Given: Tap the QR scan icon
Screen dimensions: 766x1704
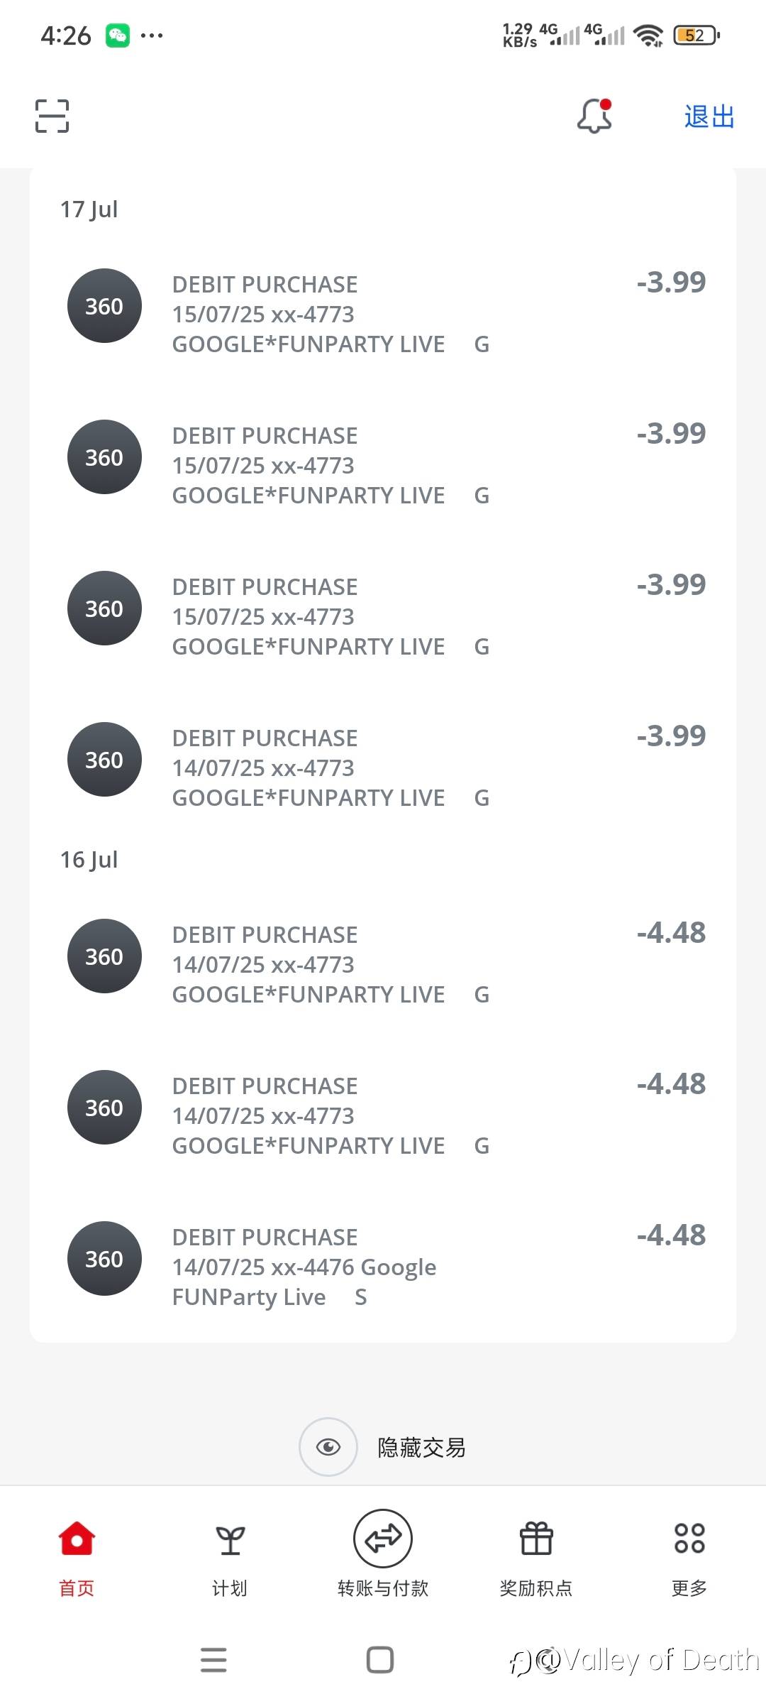Looking at the screenshot, I should point(52,116).
